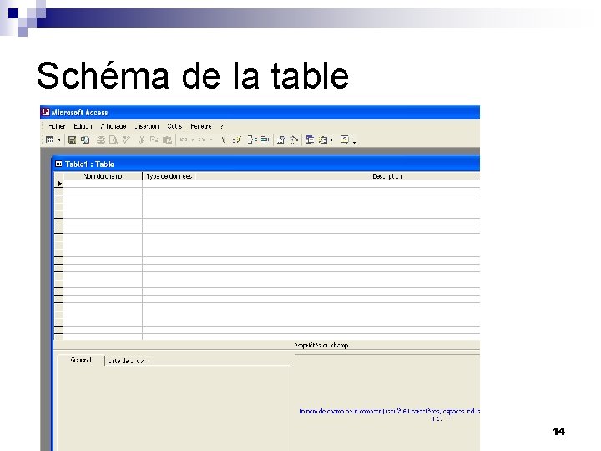This screenshot has height=451, width=601.
Task: Open the View mode dropdown arrow
Action: pos(59,140)
